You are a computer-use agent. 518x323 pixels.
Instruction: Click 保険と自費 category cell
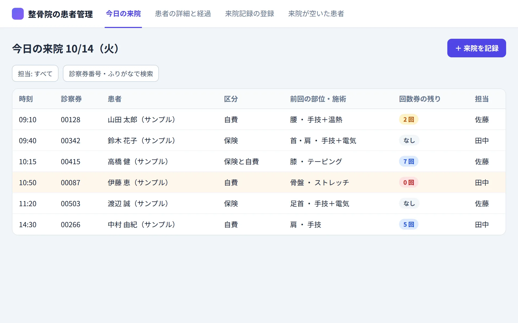(x=241, y=161)
